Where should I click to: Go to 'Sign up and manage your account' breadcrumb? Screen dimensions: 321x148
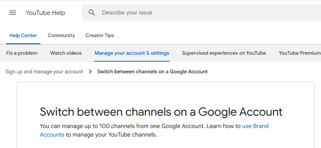click(x=44, y=72)
